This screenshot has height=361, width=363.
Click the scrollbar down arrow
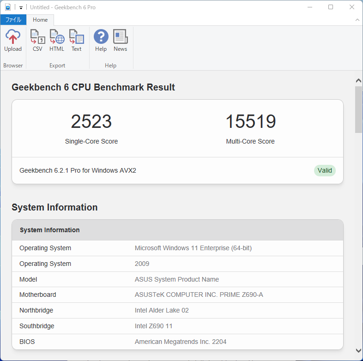[x=358, y=350]
